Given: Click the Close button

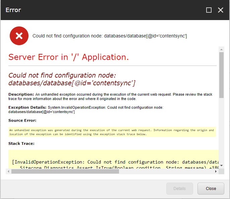Looking at the screenshot, I should coord(211,189).
